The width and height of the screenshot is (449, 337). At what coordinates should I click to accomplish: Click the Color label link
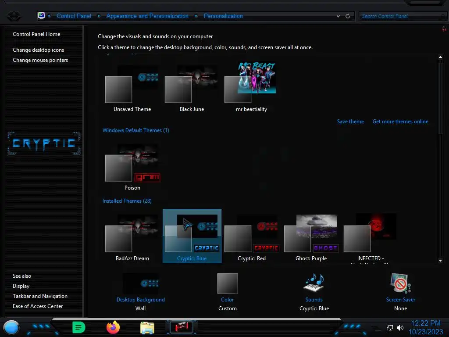228,299
